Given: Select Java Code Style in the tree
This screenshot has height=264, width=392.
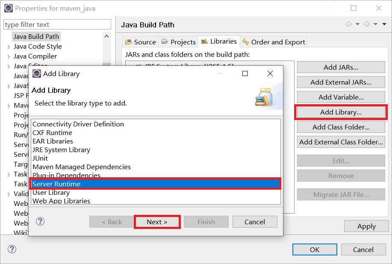Looking at the screenshot, I should click(x=38, y=47).
